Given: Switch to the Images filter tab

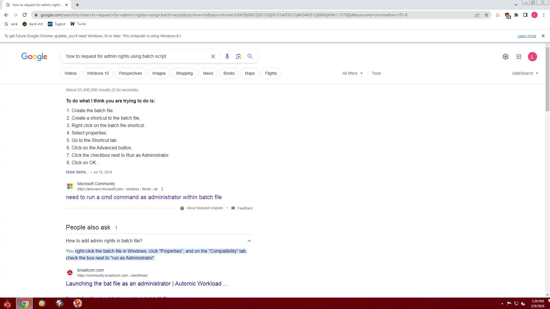Looking at the screenshot, I should tap(159, 73).
